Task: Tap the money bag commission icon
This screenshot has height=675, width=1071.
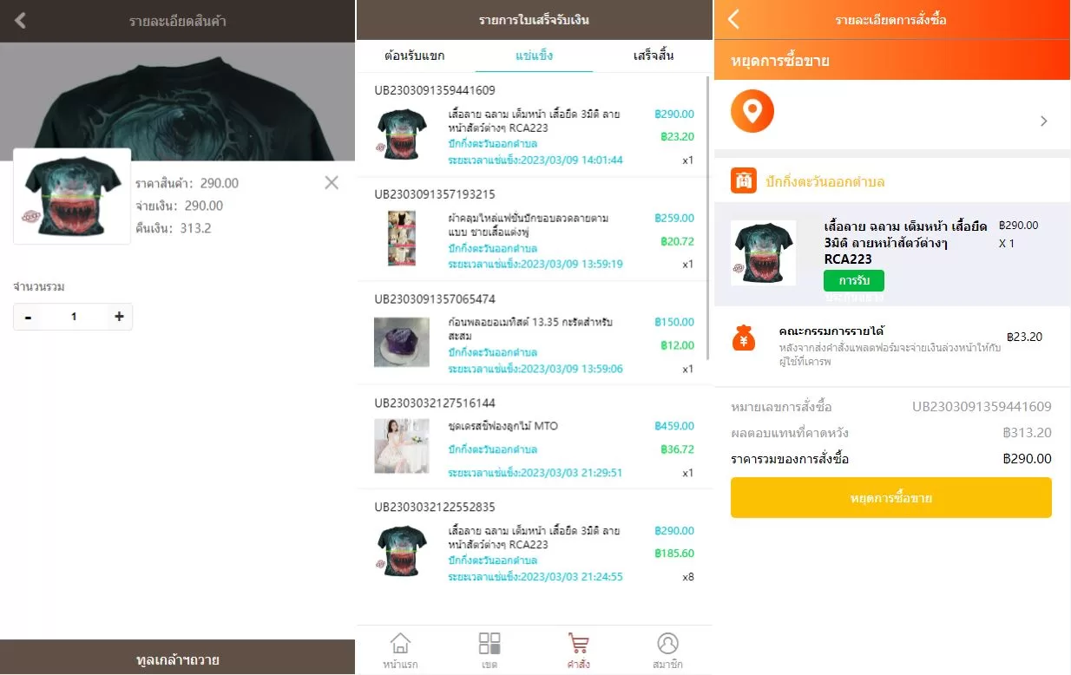Action: [x=744, y=337]
